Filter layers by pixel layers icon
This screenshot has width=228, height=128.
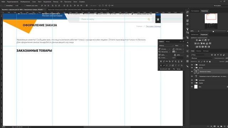tap(212, 55)
